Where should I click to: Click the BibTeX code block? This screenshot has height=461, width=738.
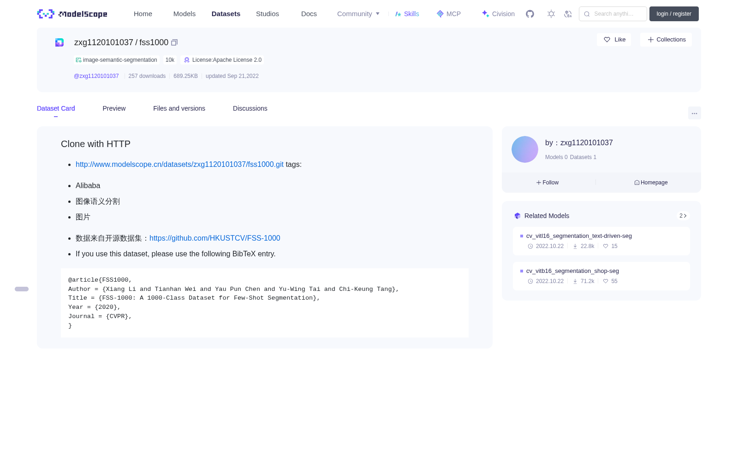pos(265,303)
